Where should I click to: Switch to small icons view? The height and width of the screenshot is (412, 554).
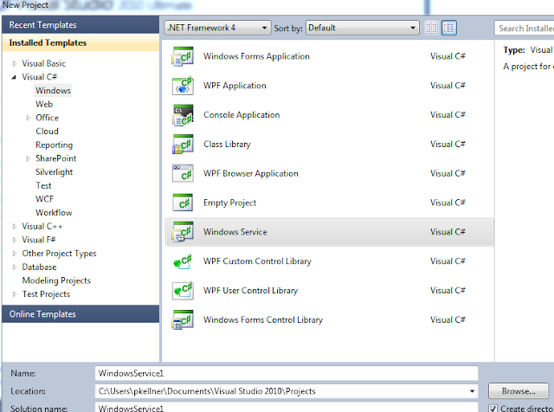click(x=431, y=28)
